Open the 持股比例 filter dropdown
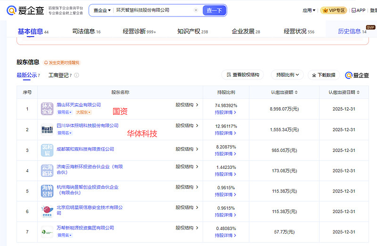 coord(287,75)
